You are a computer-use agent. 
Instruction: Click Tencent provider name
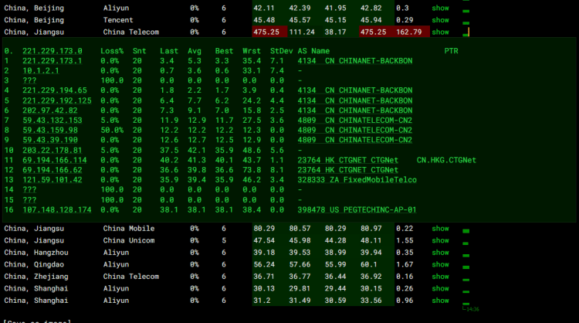118,20
